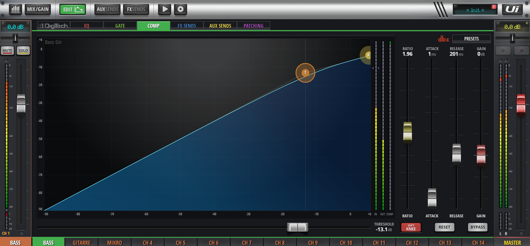Open the dbx Presets list
Screen dimensions: 530x246
pos(471,39)
